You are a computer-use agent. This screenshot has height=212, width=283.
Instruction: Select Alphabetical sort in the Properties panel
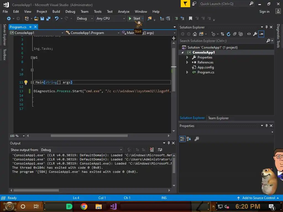click(189, 139)
